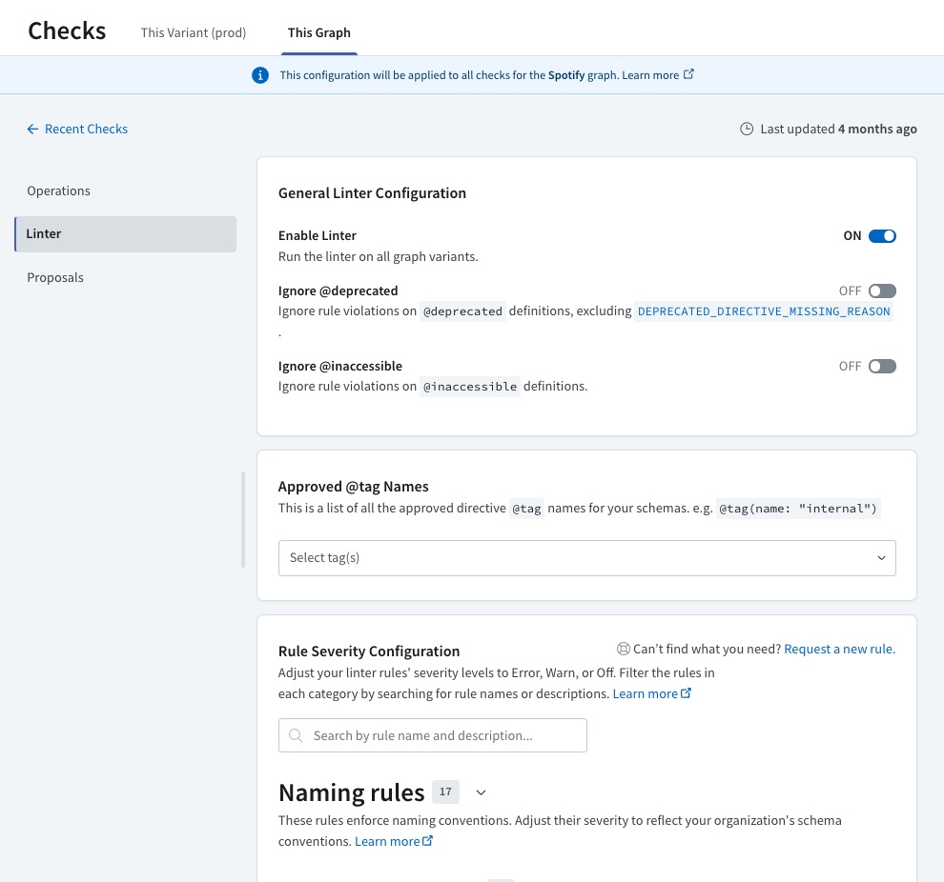Image resolution: width=944 pixels, height=882 pixels.
Task: Turn on the Ignore @deprecated toggle
Action: tap(882, 291)
